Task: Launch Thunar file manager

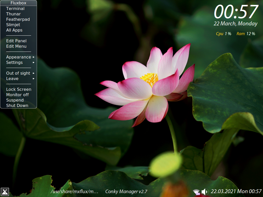Action: (18, 14)
